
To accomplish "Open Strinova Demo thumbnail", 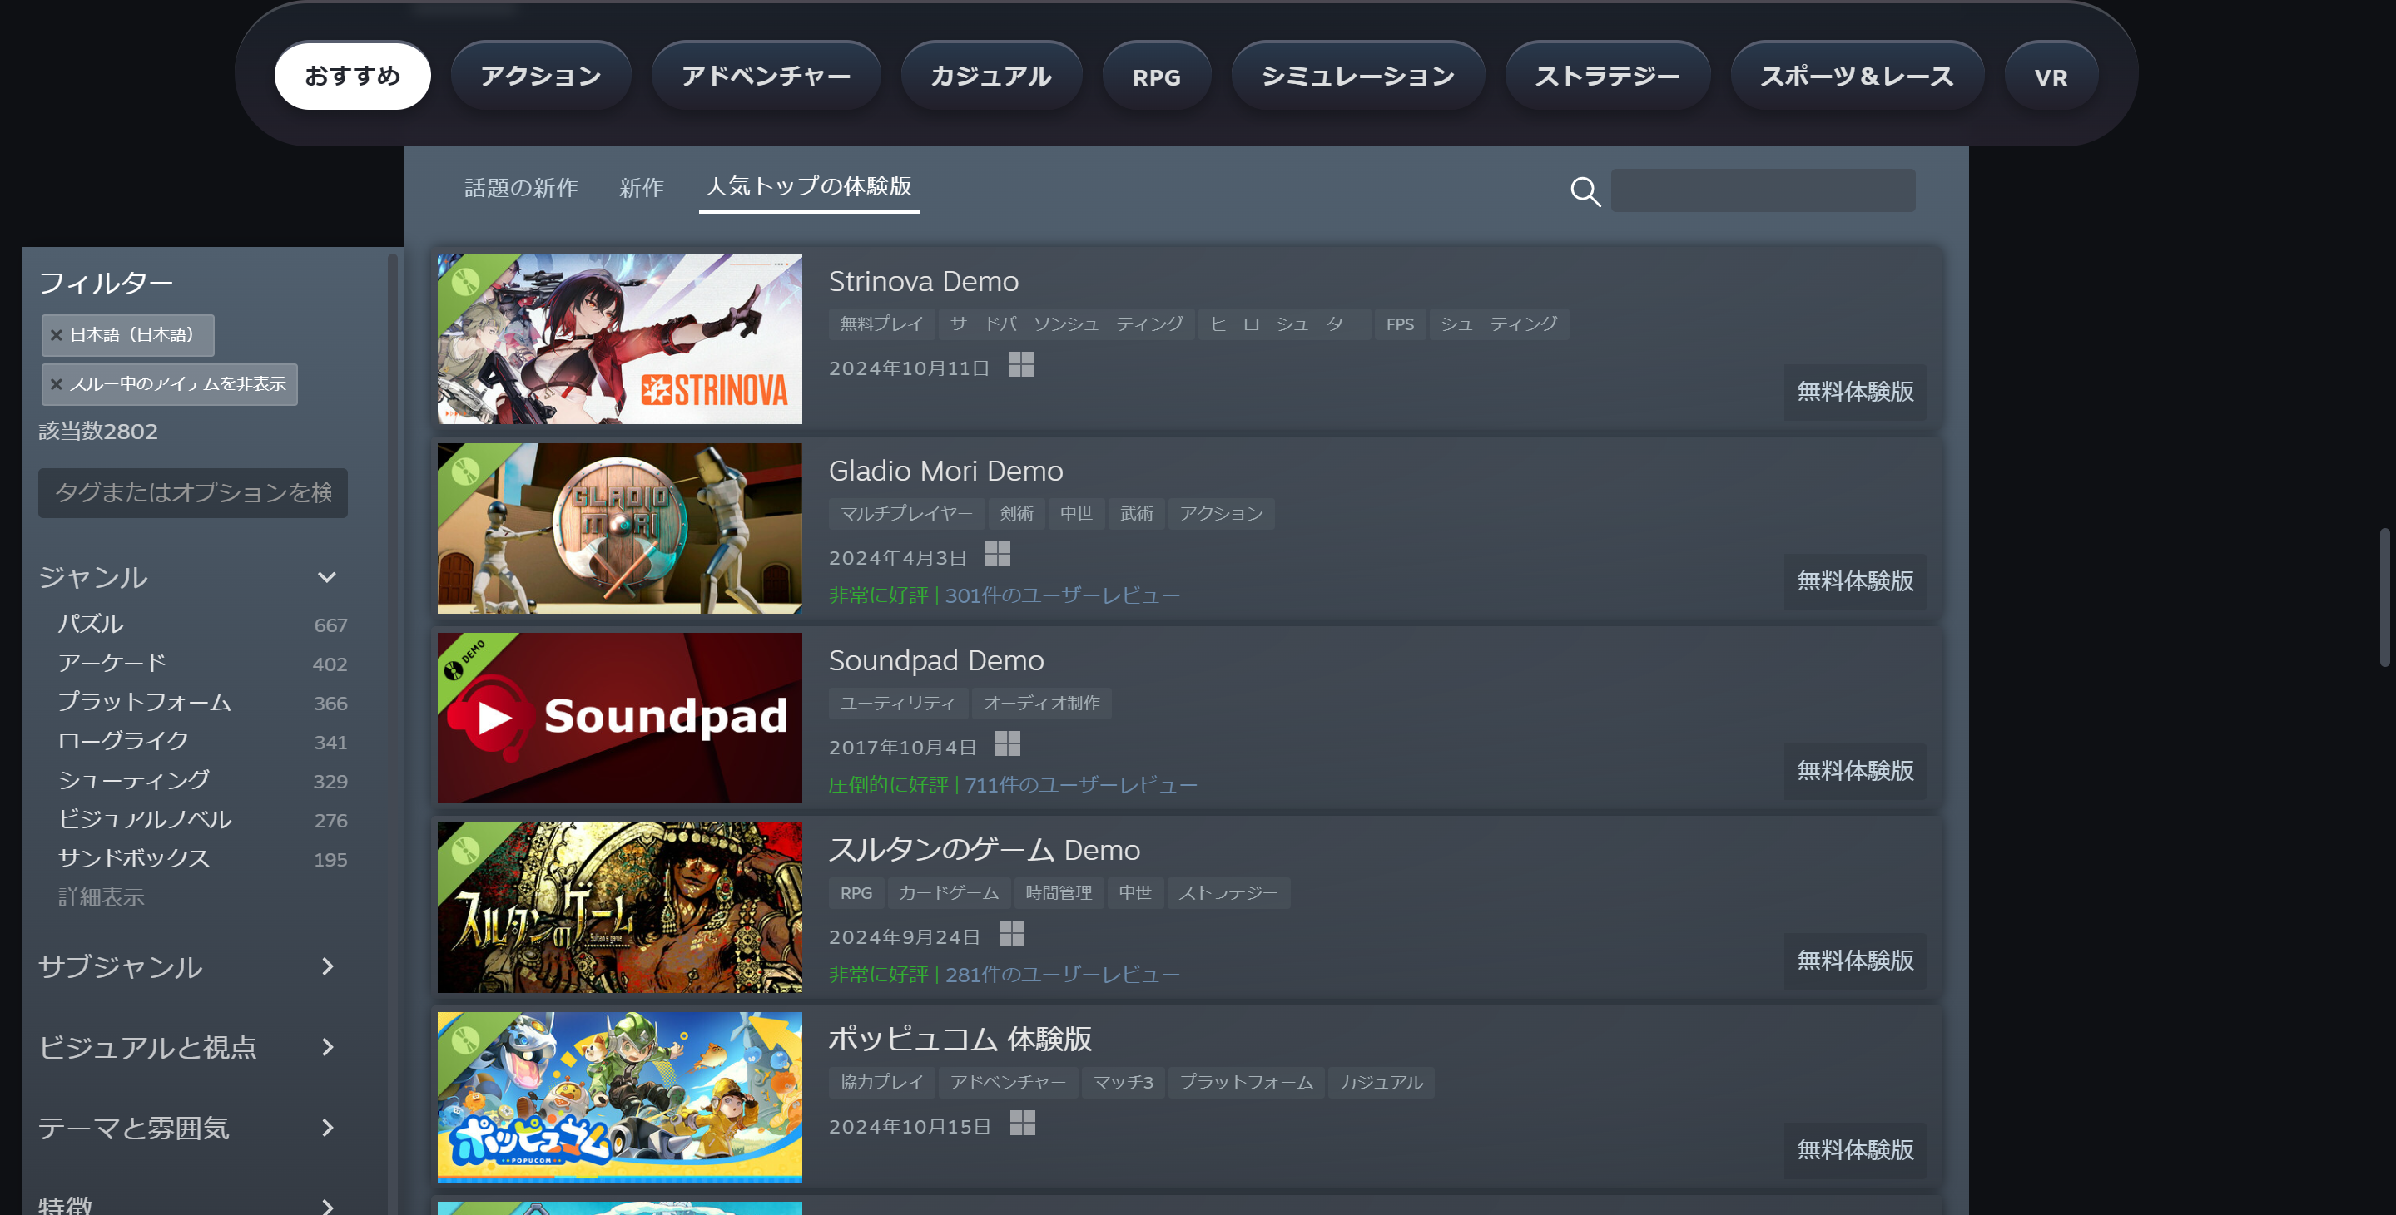I will [x=619, y=339].
